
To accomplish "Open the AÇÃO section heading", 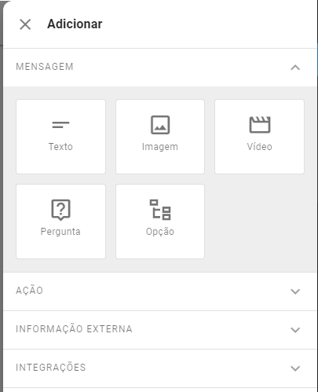I will click(29, 290).
